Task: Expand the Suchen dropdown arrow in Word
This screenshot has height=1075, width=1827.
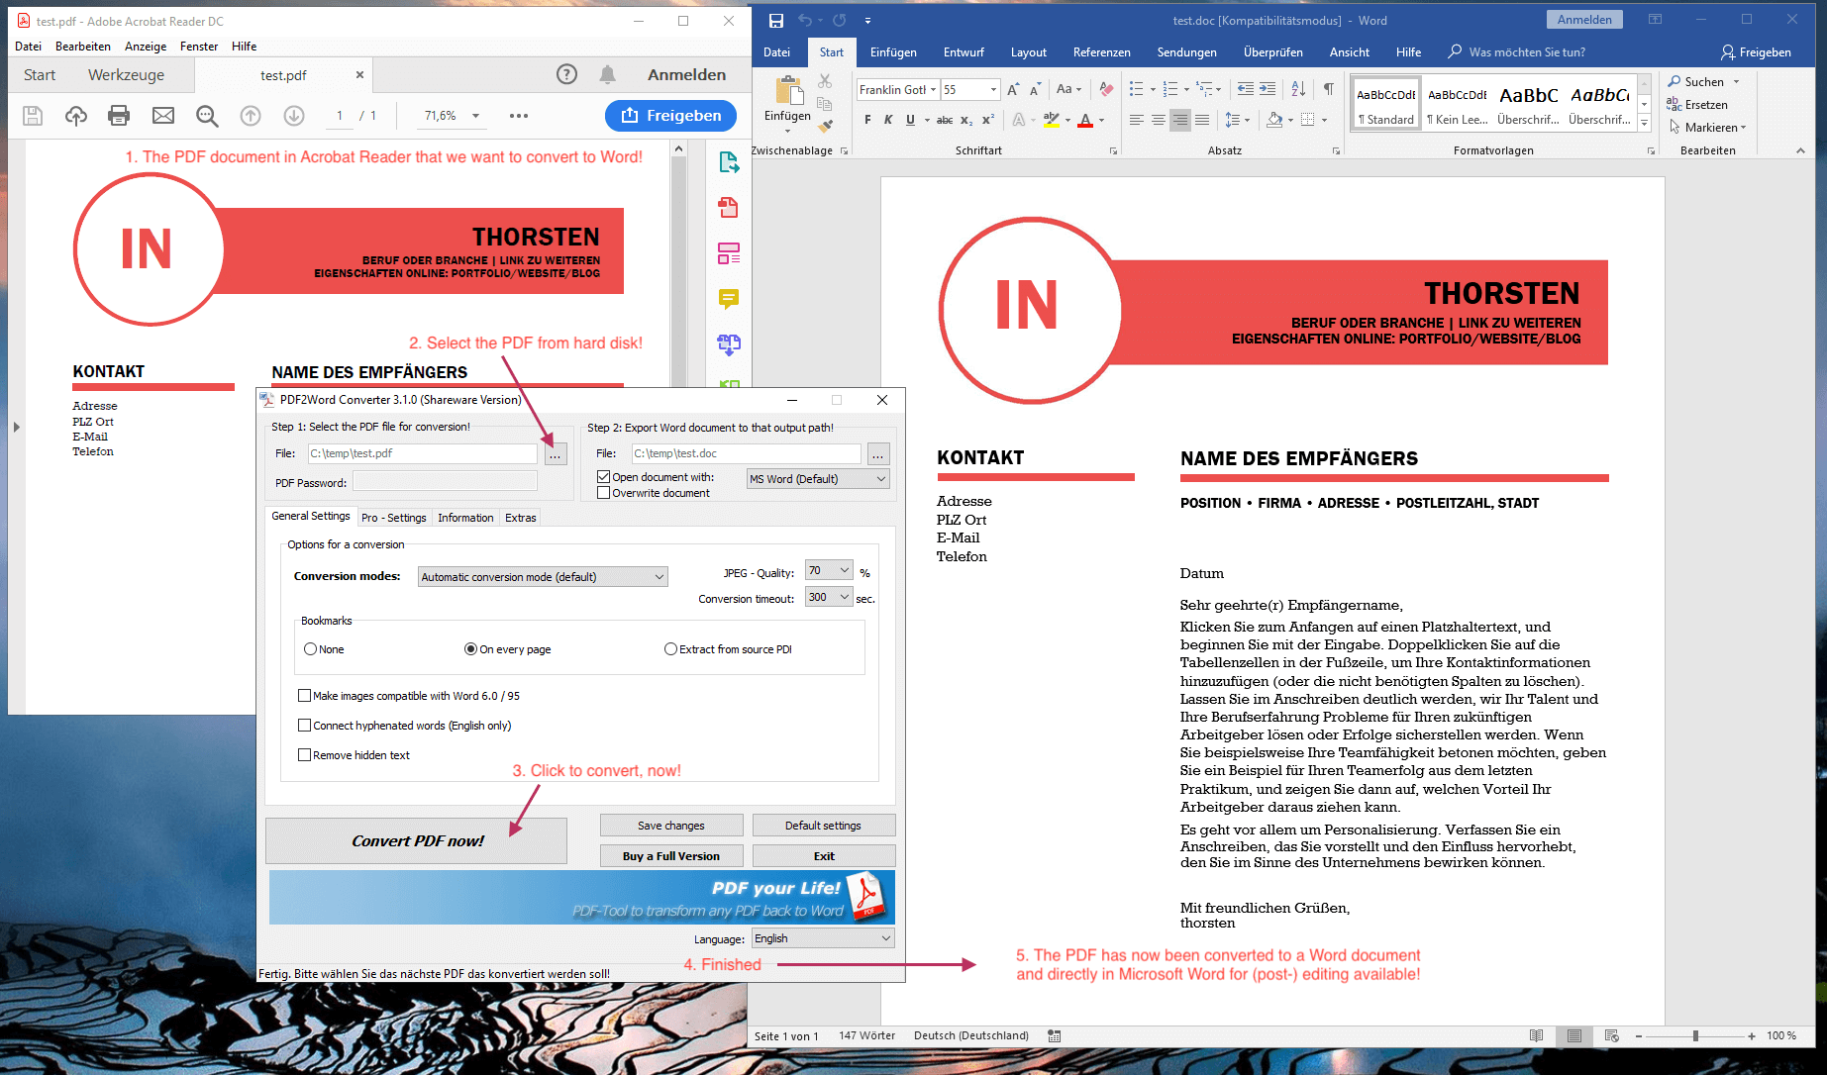Action: click(x=1736, y=82)
